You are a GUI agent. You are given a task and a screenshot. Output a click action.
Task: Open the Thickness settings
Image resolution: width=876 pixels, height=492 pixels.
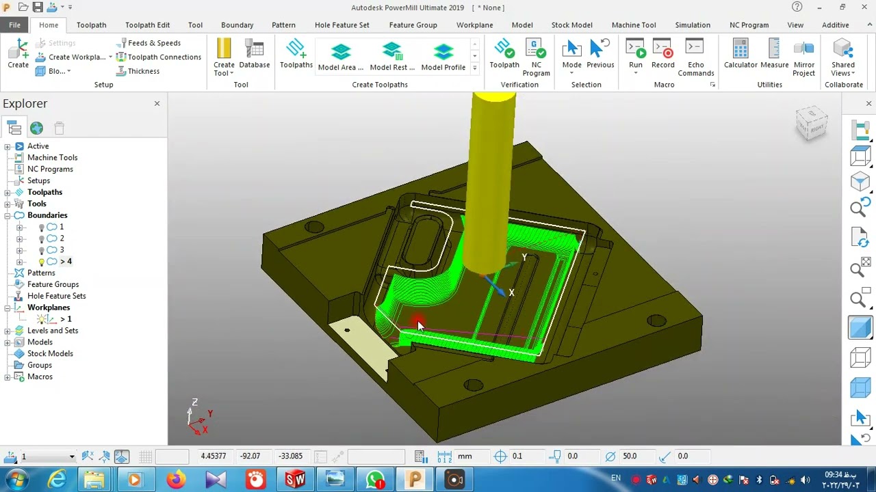(138, 71)
